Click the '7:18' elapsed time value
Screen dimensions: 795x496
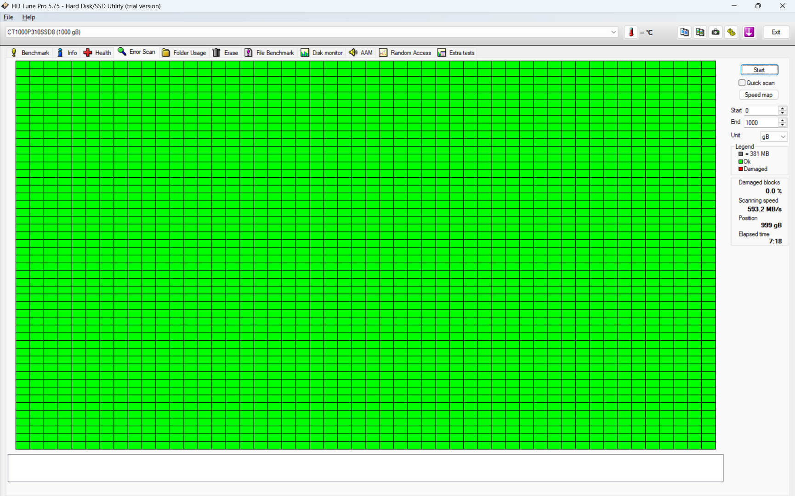[x=775, y=241]
